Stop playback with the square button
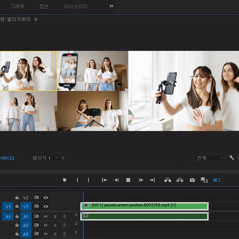 coord(128,180)
